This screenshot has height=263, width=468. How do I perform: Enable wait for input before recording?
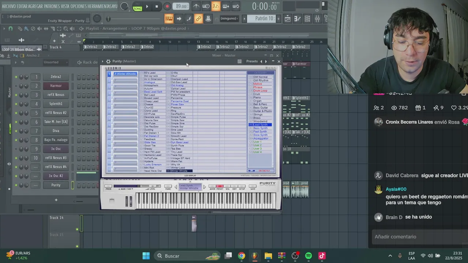(x=206, y=6)
